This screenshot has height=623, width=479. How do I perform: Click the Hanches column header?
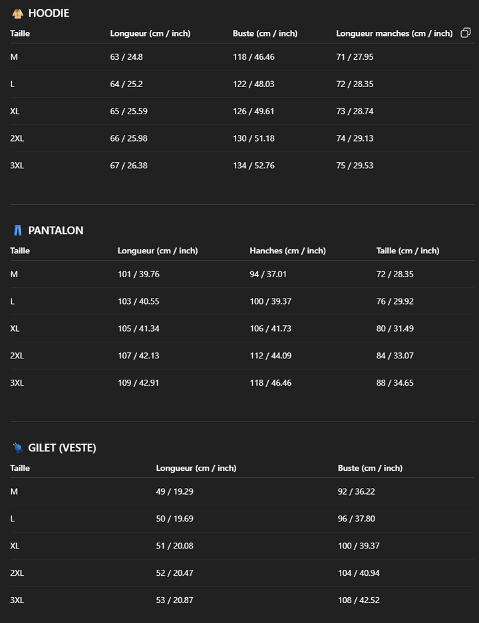click(x=287, y=251)
